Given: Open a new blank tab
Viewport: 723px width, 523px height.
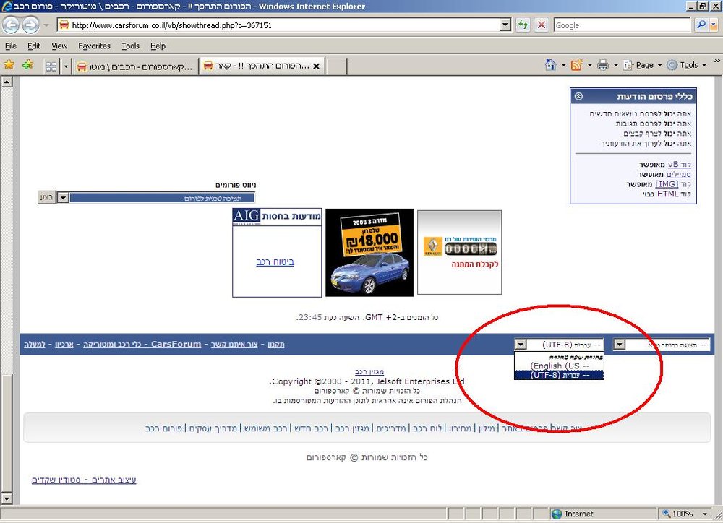Looking at the screenshot, I should (x=337, y=66).
